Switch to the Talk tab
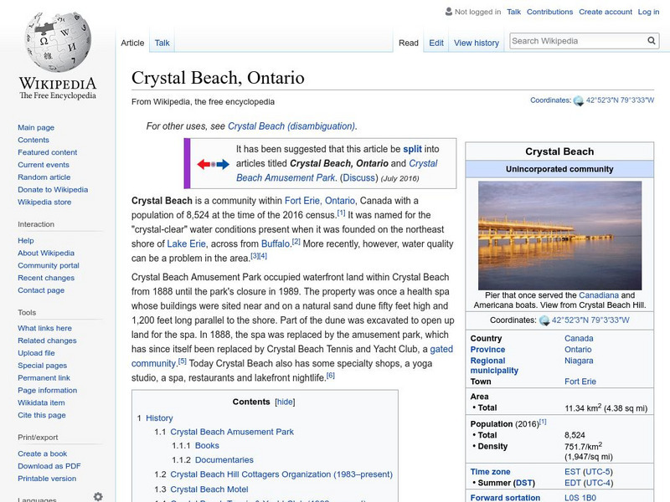 [x=161, y=42]
